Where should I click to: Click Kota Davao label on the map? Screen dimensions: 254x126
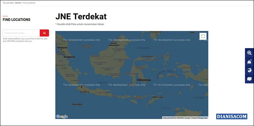156,32
